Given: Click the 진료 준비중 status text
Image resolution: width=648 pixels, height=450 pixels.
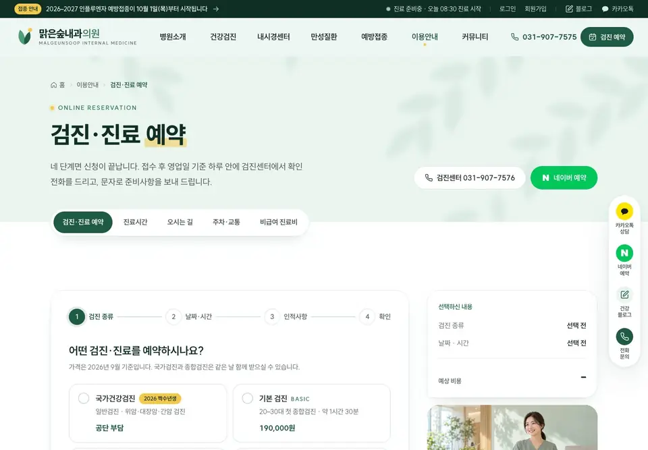Looking at the screenshot, I should pos(437,9).
